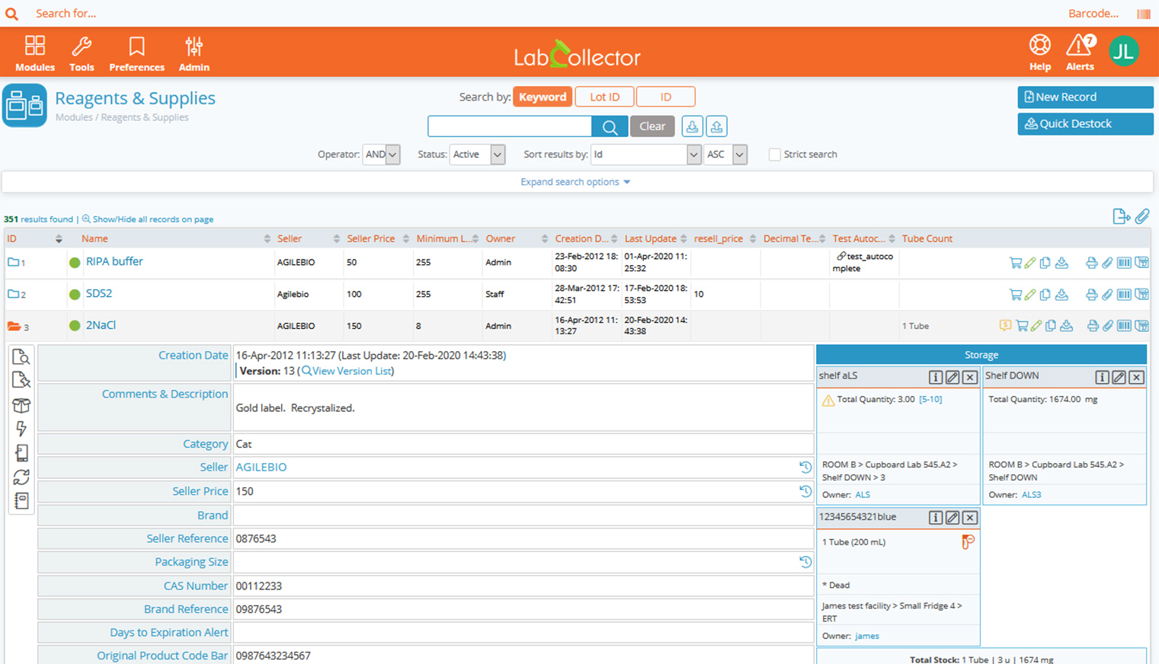Click the document star icon in record sidebar

(x=21, y=381)
